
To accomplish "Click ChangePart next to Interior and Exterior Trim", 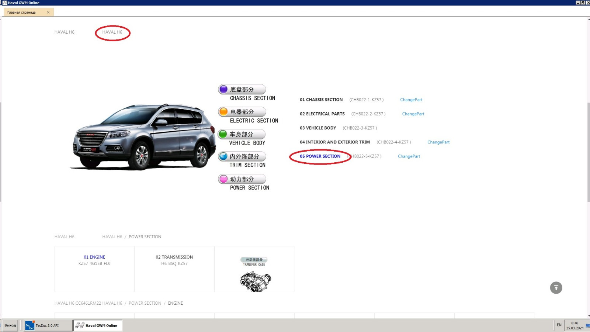I will (x=438, y=142).
